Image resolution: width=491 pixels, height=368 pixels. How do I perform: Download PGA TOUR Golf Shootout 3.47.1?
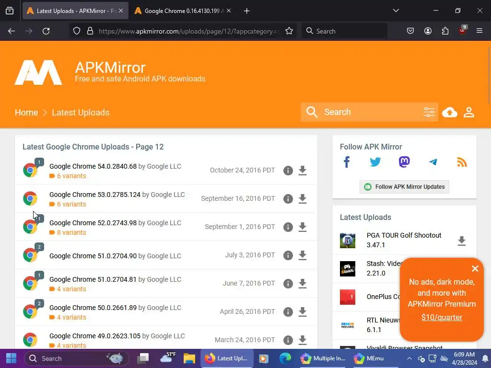(462, 241)
